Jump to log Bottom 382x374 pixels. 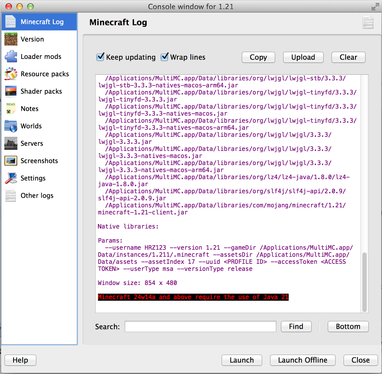point(348,327)
